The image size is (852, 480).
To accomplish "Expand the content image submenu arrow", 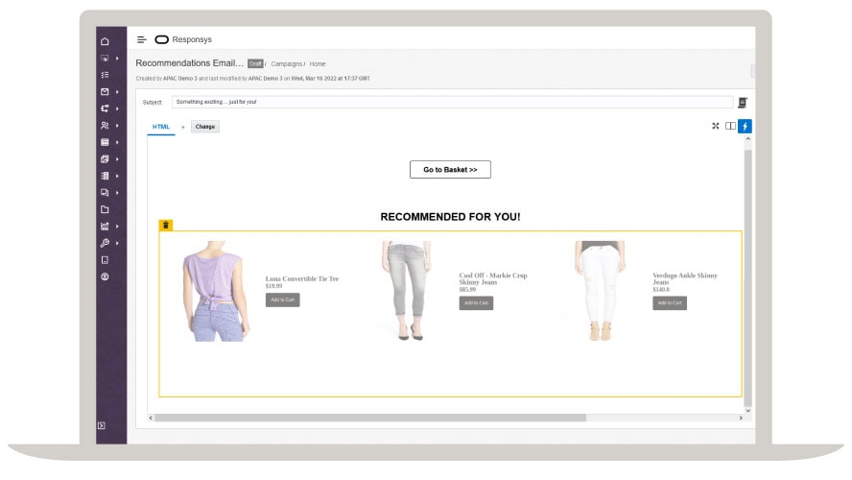I will 117,159.
